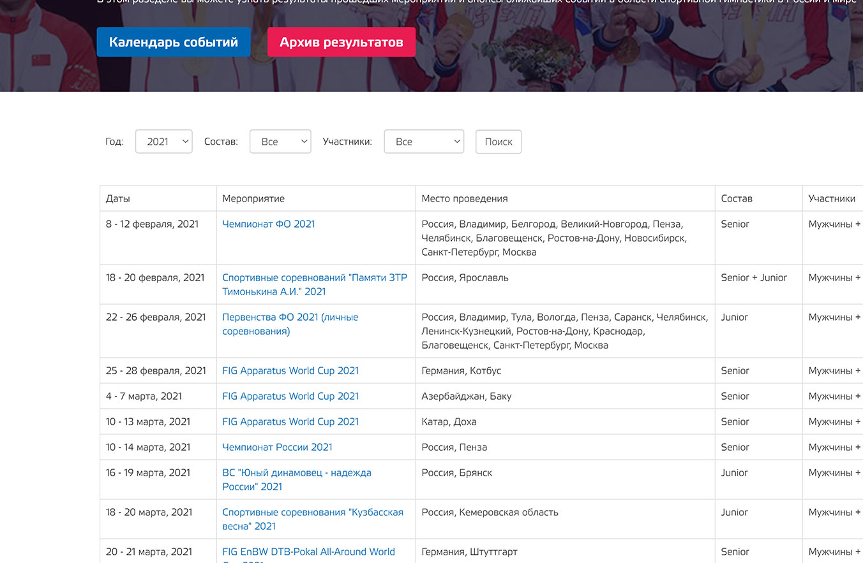
Task: Expand the Год dropdown showing 2021
Action: pos(163,142)
